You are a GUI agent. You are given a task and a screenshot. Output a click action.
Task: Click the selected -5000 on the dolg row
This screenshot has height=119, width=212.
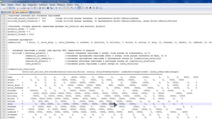tap(112, 104)
